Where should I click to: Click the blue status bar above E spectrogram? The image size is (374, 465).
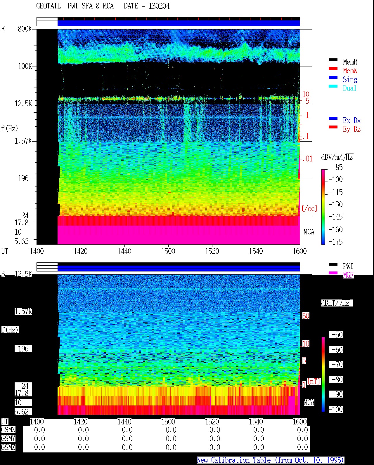[x=179, y=23]
